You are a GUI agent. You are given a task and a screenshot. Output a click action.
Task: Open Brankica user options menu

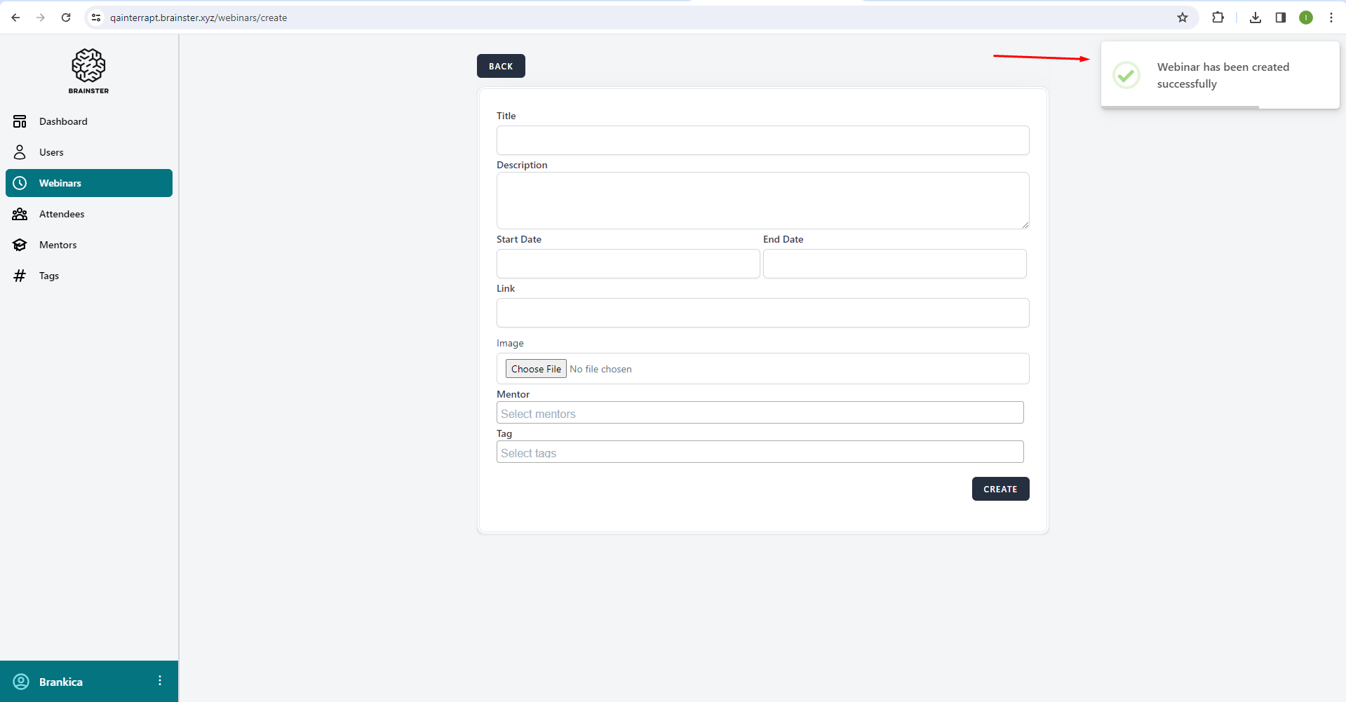point(160,681)
